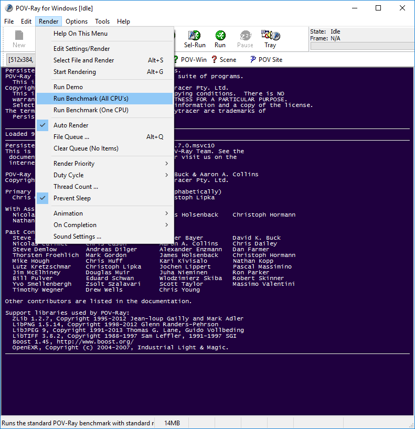This screenshot has width=415, height=429.
Task: Maximize the POV-Ray window
Action: tap(378, 8)
